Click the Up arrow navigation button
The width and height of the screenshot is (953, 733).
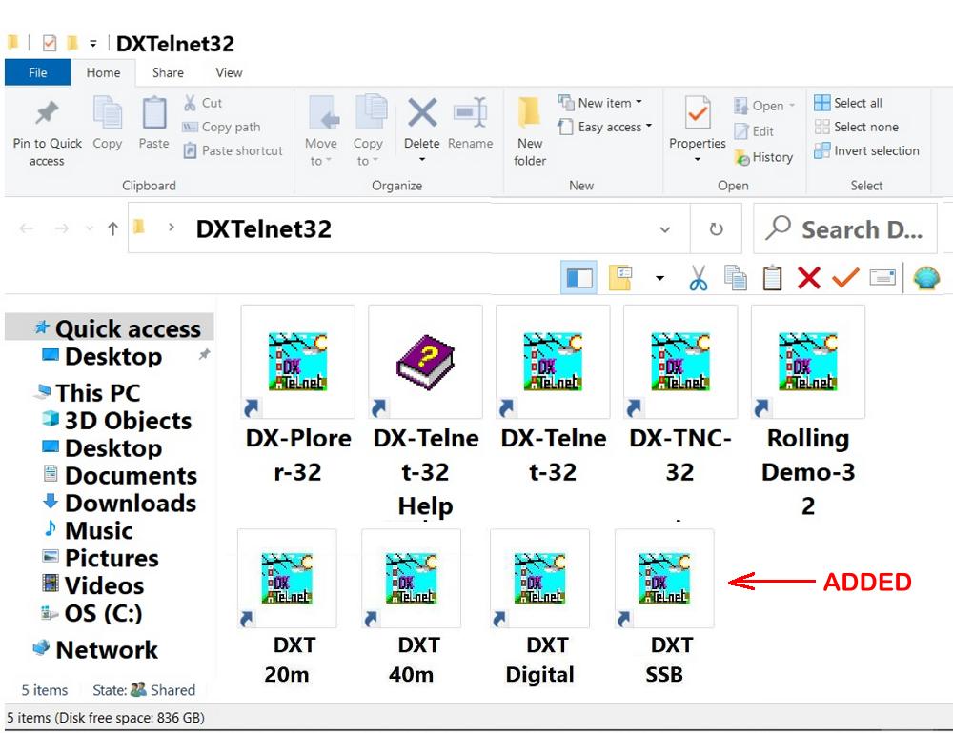pyautogui.click(x=112, y=229)
